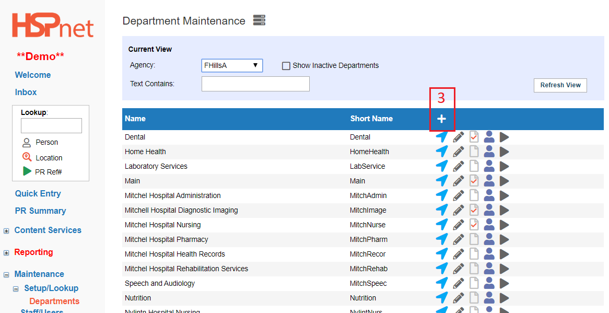
Task: Click the blue arrow icon for Mitchel Hospital Pharmacy
Action: point(441,239)
